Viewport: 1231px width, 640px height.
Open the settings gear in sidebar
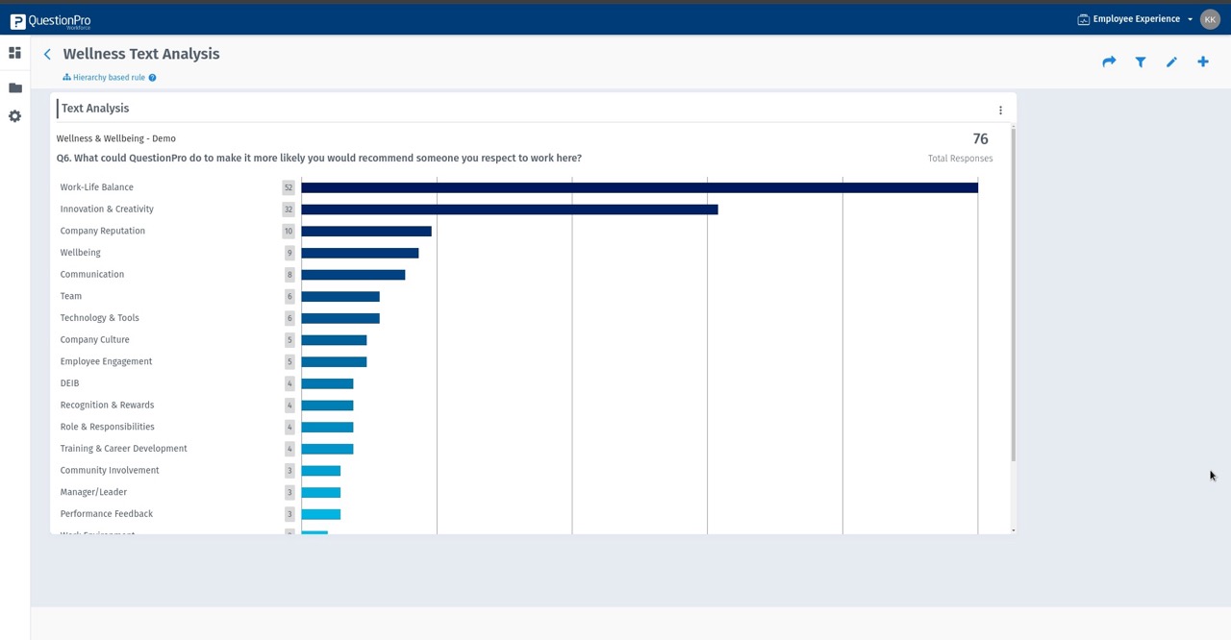click(x=15, y=116)
